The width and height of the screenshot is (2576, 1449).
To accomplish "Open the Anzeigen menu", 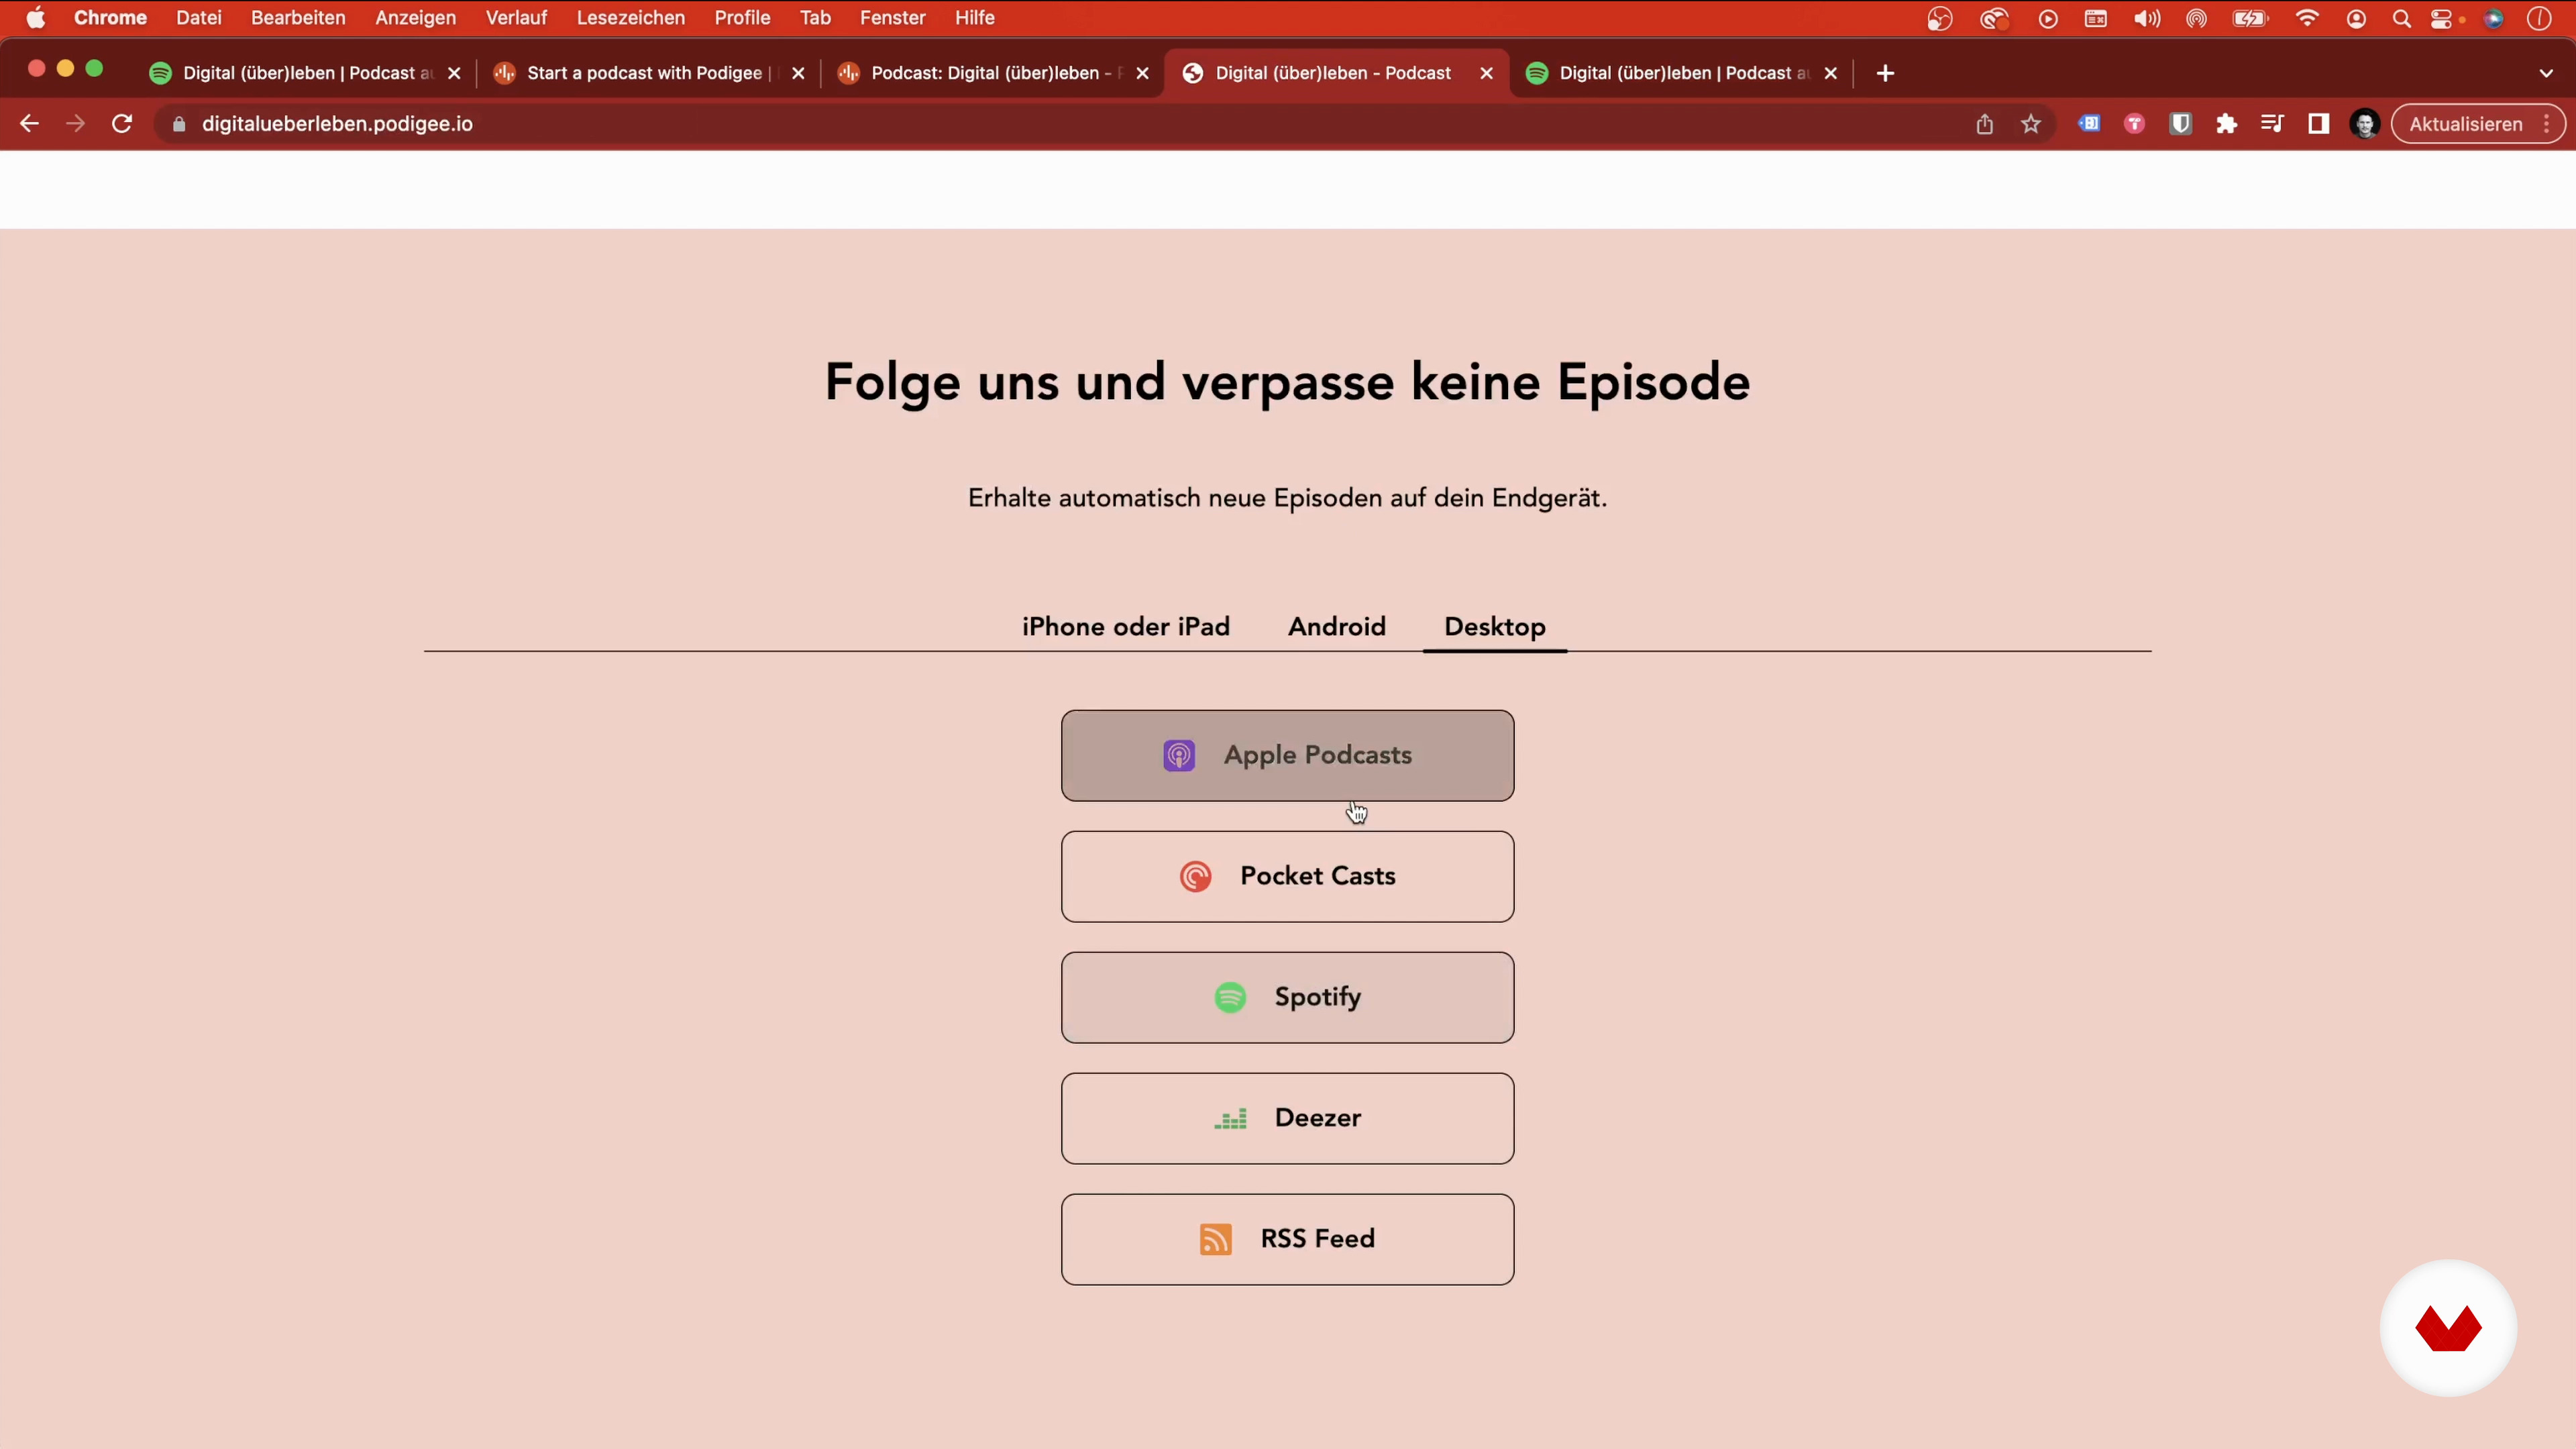I will (415, 18).
